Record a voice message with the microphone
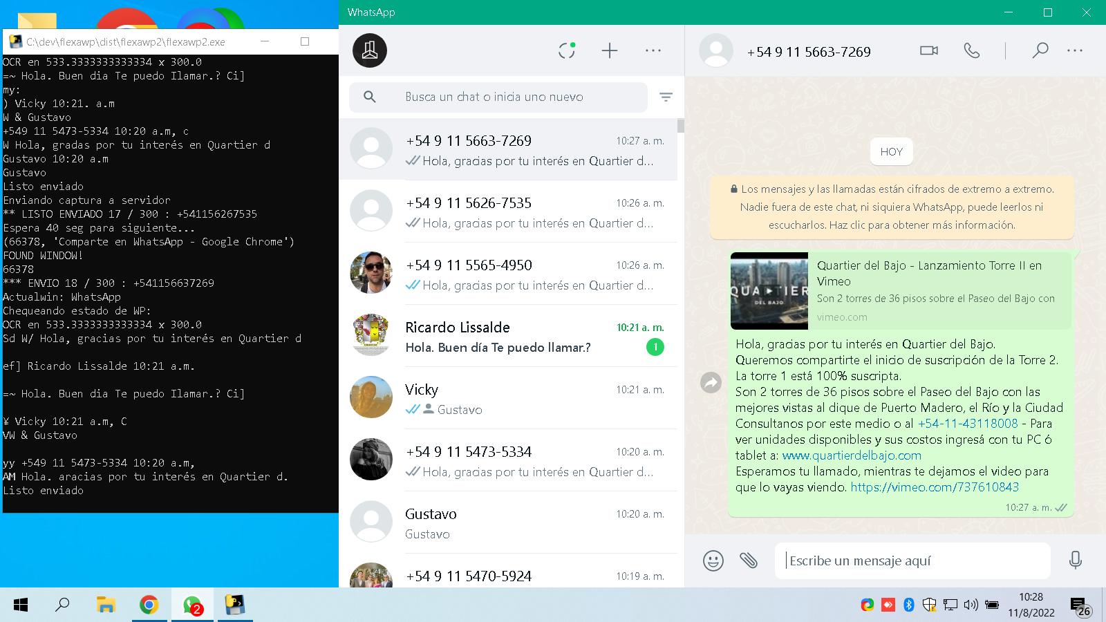Viewport: 1106px width, 622px height. tap(1075, 560)
